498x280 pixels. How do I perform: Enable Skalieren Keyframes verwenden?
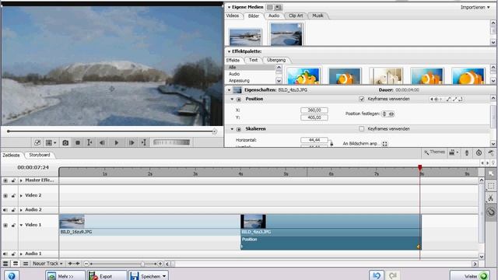[361, 129]
